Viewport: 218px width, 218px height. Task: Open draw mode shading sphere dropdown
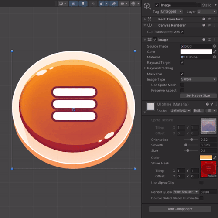[x=62, y=3]
